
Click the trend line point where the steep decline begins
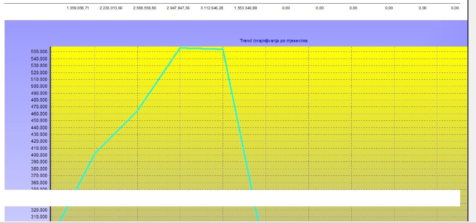click(223, 49)
